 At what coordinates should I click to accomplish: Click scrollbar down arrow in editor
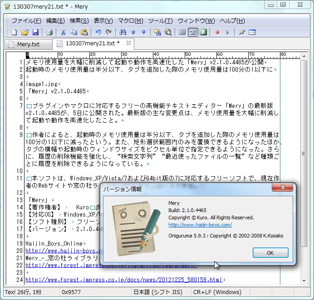coord(304,281)
